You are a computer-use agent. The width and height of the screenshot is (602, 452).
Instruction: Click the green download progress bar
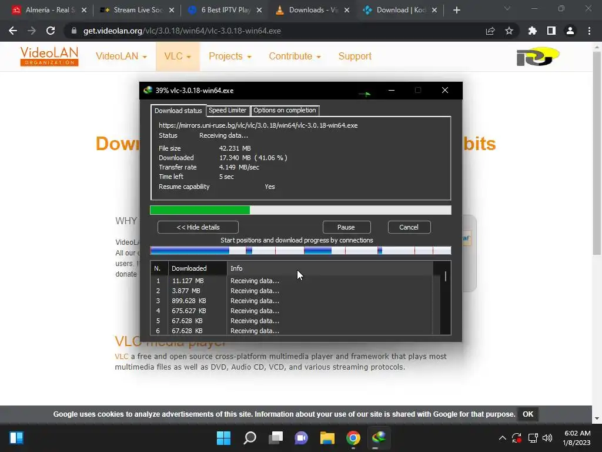(300, 210)
